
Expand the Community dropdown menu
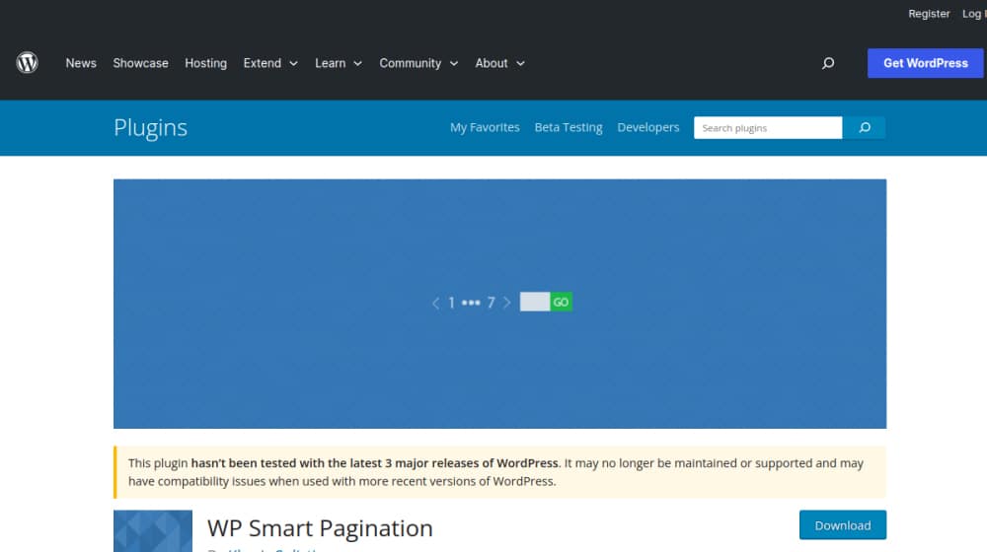tap(418, 63)
